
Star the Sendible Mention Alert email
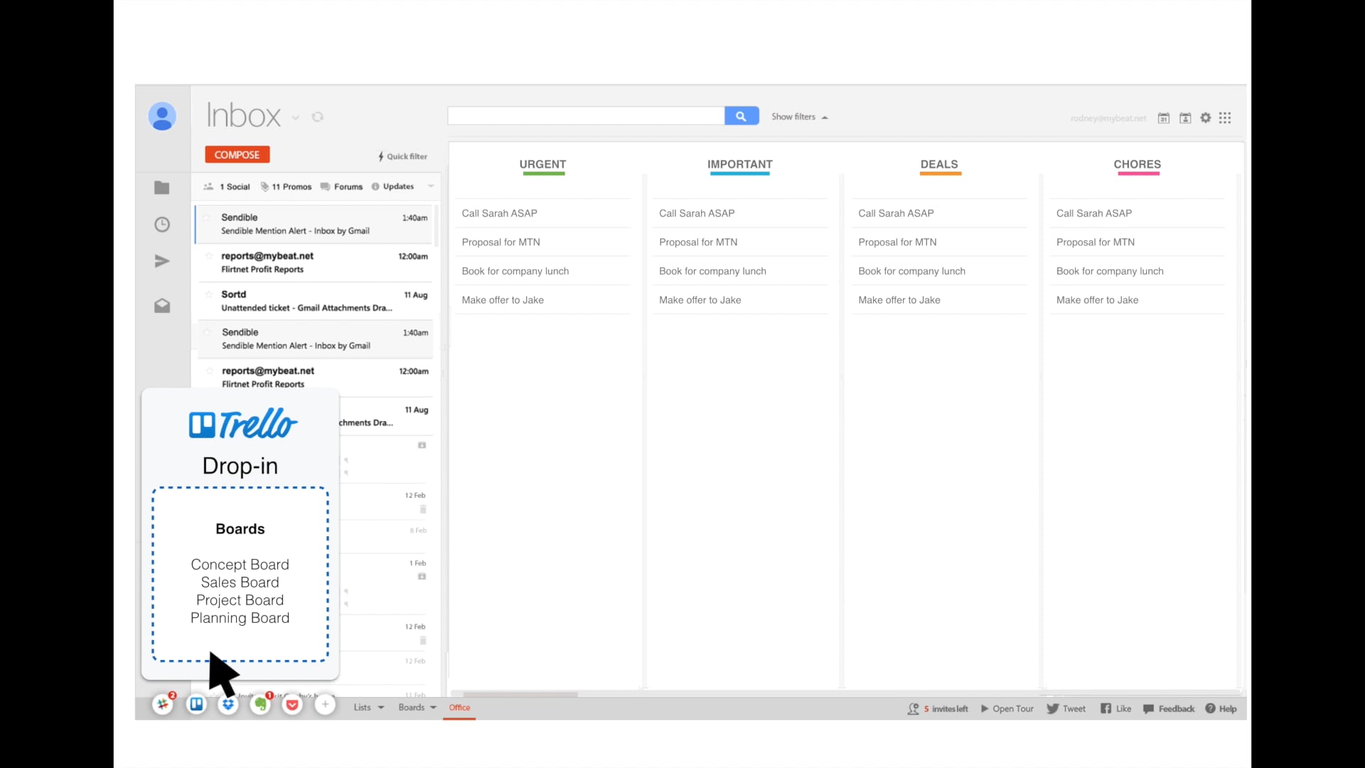point(209,218)
